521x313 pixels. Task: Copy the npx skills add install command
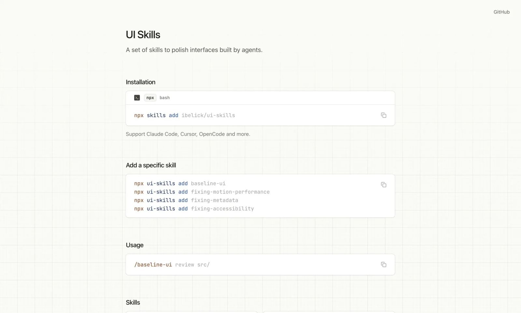(x=384, y=115)
